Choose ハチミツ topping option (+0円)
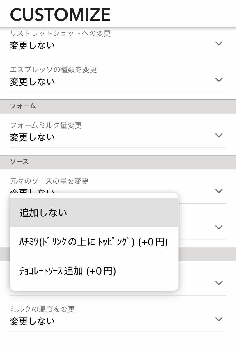 click(94, 242)
